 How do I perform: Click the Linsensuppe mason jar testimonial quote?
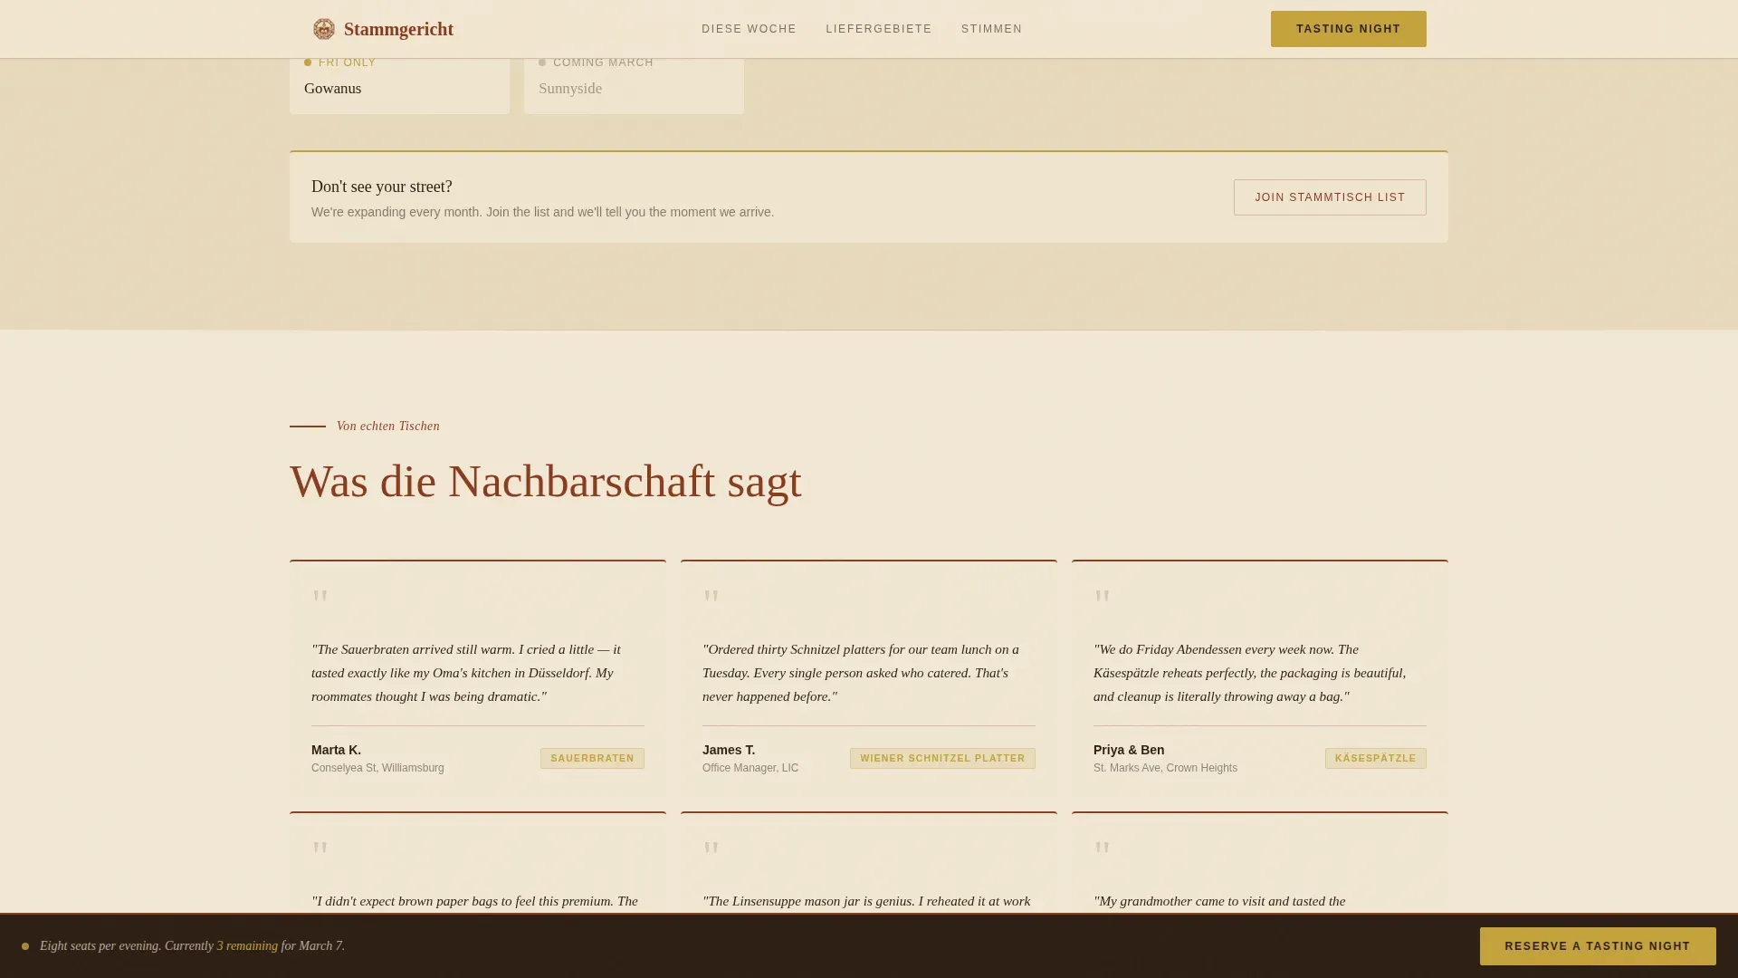point(866,902)
